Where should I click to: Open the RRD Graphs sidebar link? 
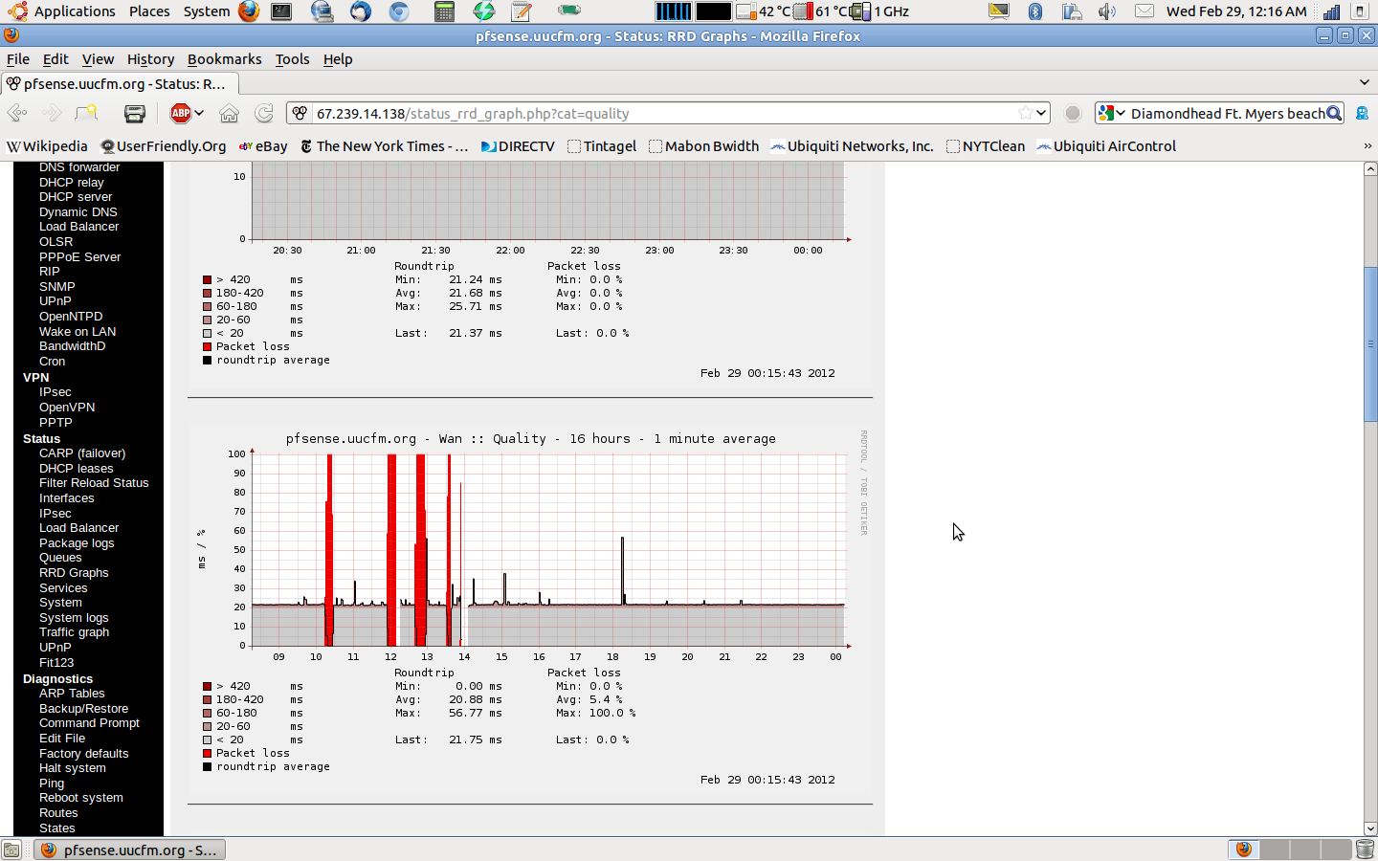click(x=74, y=573)
